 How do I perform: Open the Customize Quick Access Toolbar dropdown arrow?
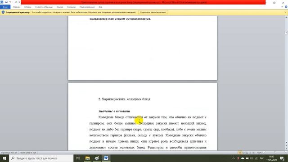click(19, 2)
